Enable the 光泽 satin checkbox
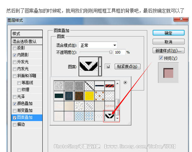Screen dimensions: 192x152 pos(14,97)
